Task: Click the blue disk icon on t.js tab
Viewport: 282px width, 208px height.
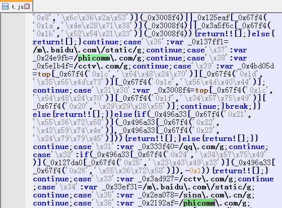Action: coord(5,7)
